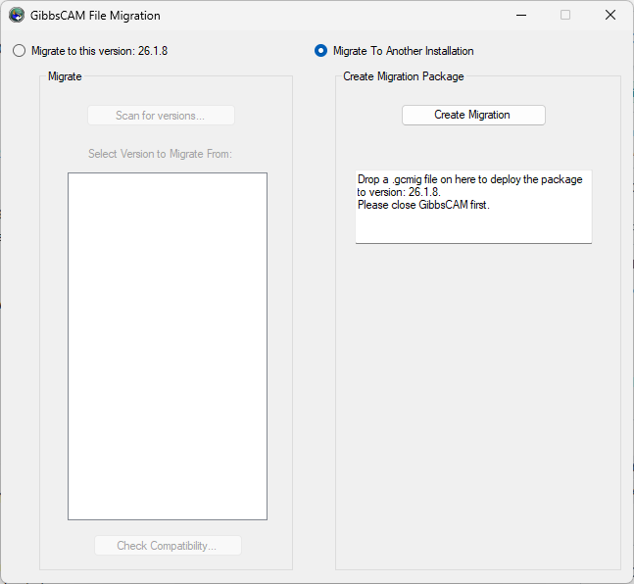Click the GibbsCAM app icon in title bar
The image size is (634, 584).
pos(17,16)
